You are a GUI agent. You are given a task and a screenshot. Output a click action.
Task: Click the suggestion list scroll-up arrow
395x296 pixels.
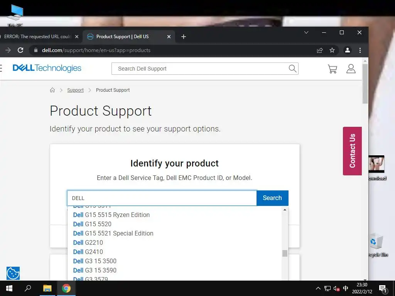point(285,210)
